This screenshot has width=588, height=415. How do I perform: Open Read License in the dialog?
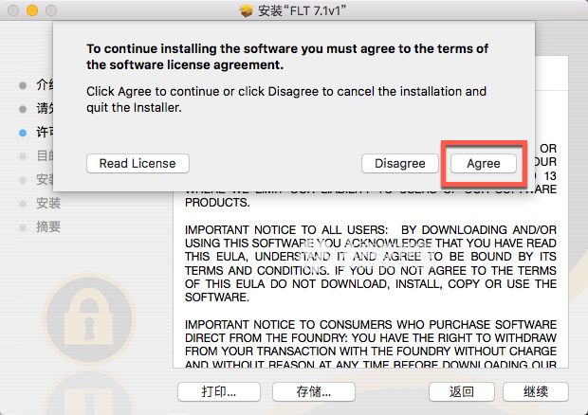[x=138, y=164]
